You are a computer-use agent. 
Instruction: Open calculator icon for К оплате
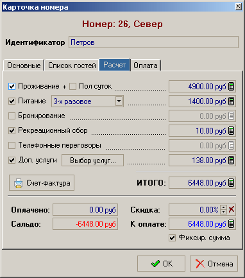tap(232, 224)
